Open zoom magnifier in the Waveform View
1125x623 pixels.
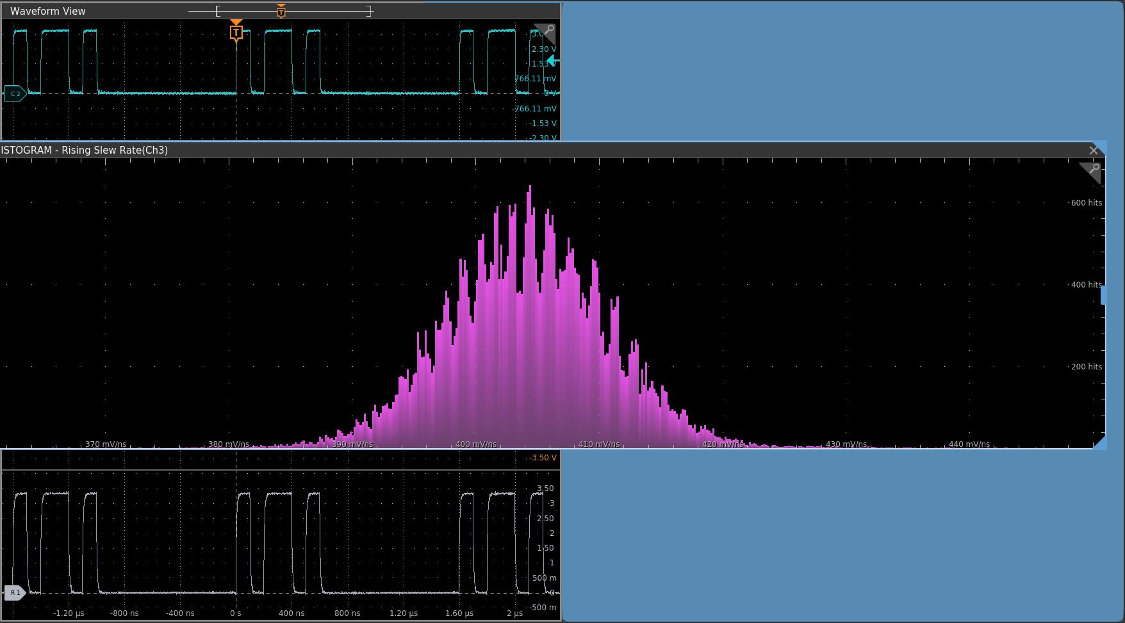pyautogui.click(x=545, y=33)
